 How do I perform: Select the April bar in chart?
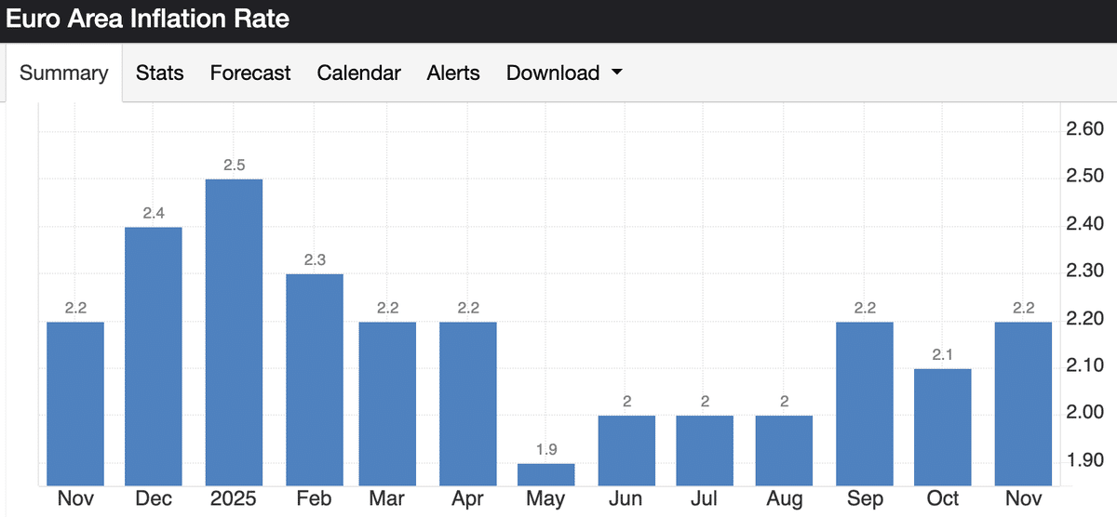point(468,404)
